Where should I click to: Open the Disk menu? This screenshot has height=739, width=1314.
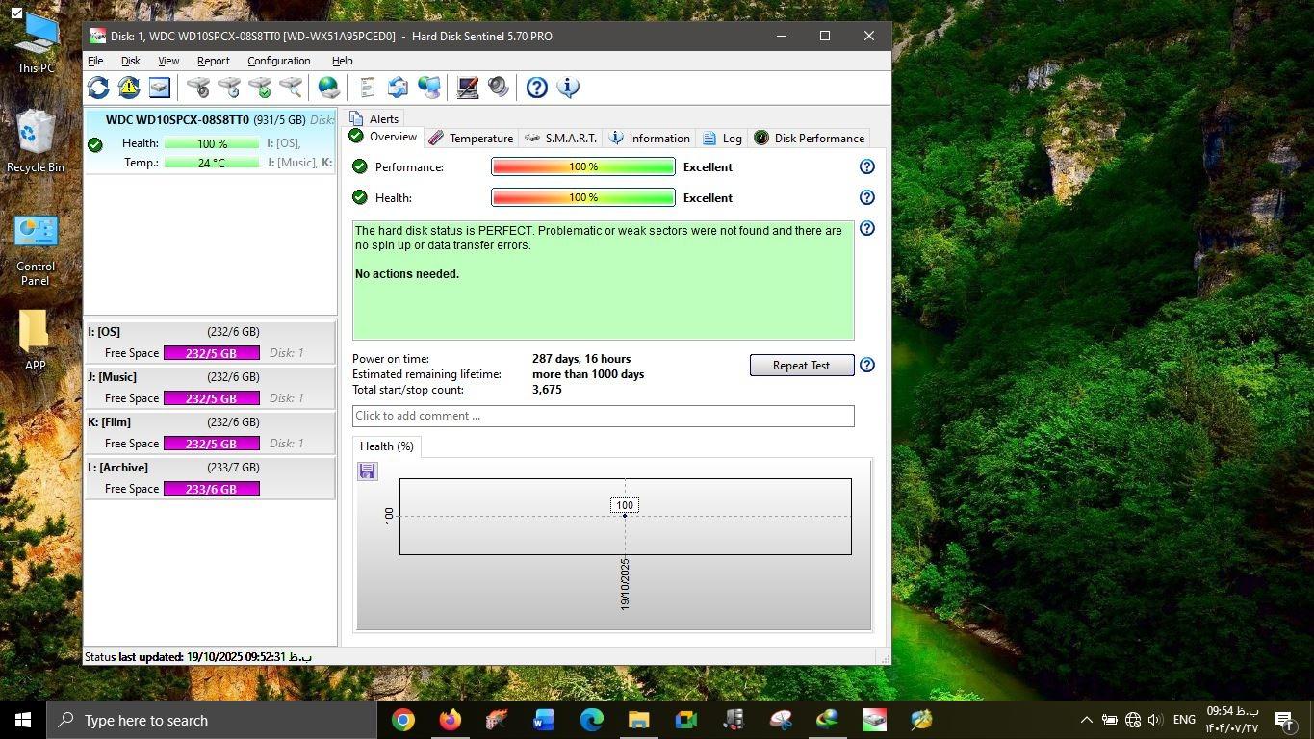click(130, 61)
